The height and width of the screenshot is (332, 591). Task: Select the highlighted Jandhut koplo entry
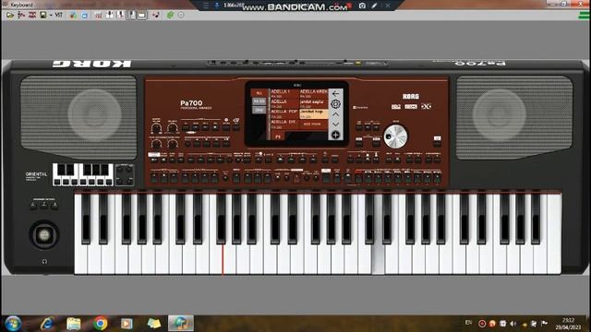pyautogui.click(x=314, y=113)
